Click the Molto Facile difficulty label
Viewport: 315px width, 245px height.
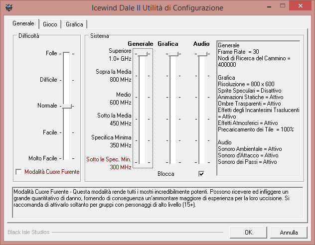click(x=42, y=158)
